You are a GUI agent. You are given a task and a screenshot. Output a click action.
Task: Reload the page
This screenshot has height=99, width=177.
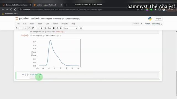11,10
